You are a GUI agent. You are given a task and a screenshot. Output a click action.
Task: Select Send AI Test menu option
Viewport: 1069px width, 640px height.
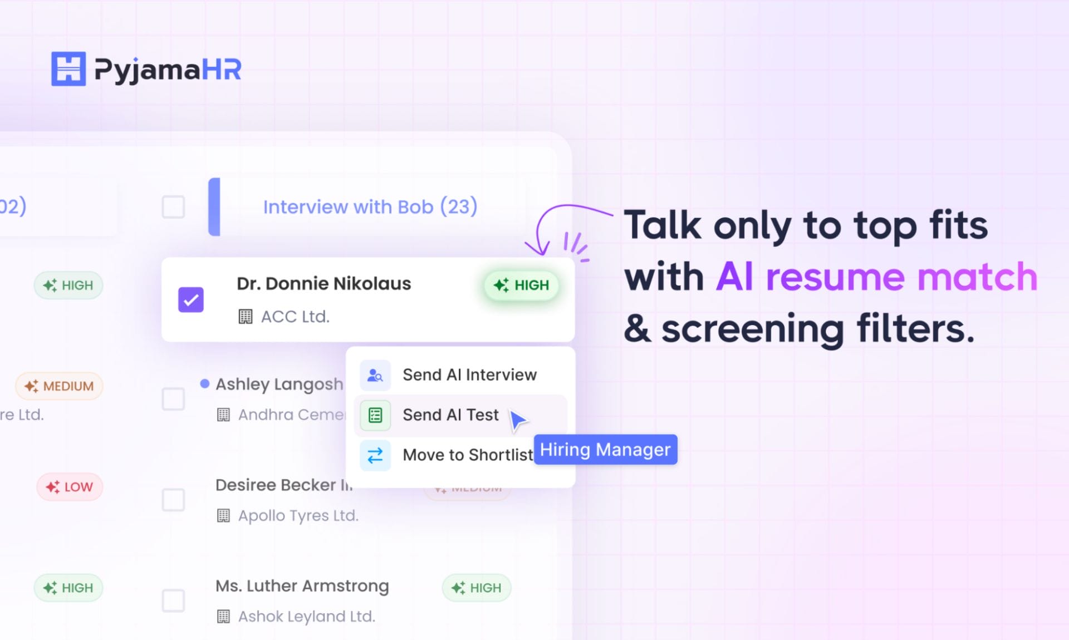pos(450,415)
